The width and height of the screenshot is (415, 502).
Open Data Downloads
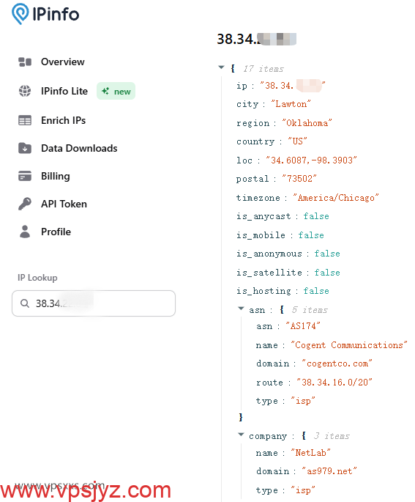point(79,148)
